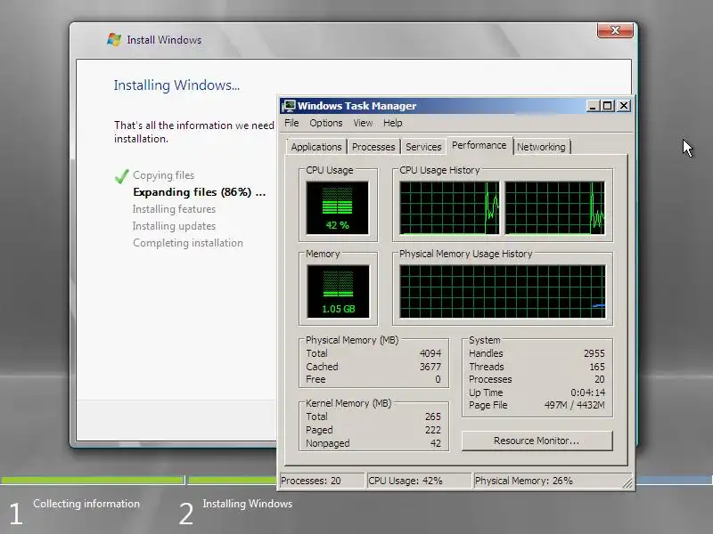Maximize the Task Manager window

[x=608, y=106]
